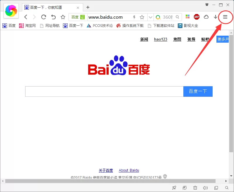The image size is (234, 192).
Task: Click the green certificate badge in address bar
Action: pyautogui.click(x=82, y=17)
